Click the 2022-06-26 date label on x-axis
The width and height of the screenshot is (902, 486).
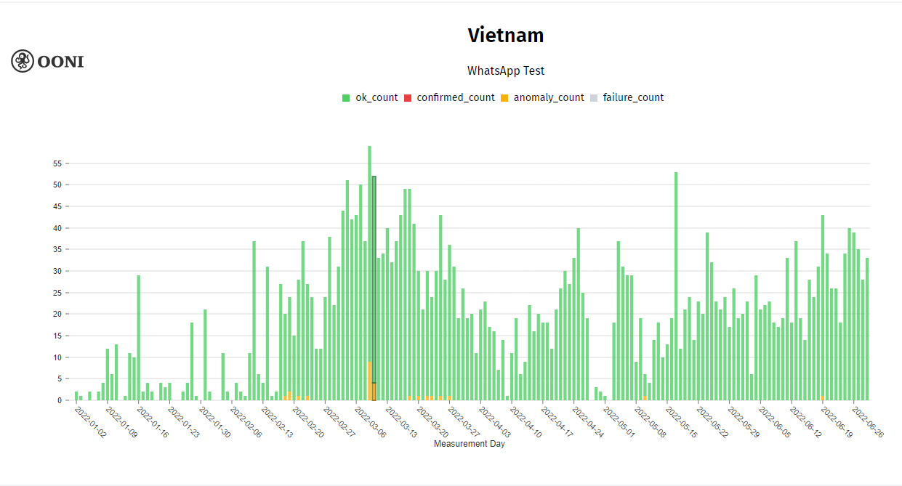pyautogui.click(x=868, y=423)
